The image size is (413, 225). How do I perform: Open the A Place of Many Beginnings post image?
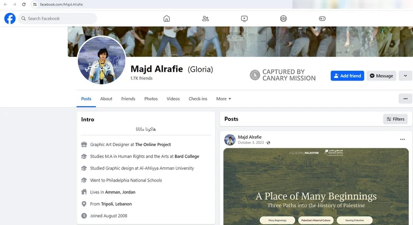click(x=316, y=187)
